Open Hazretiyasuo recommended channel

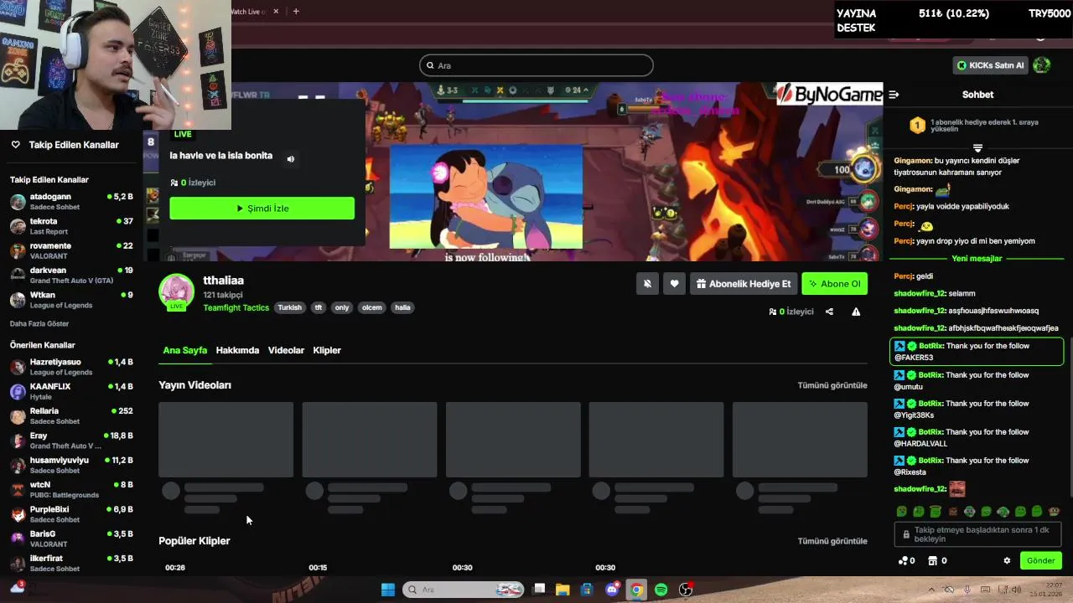tap(71, 367)
